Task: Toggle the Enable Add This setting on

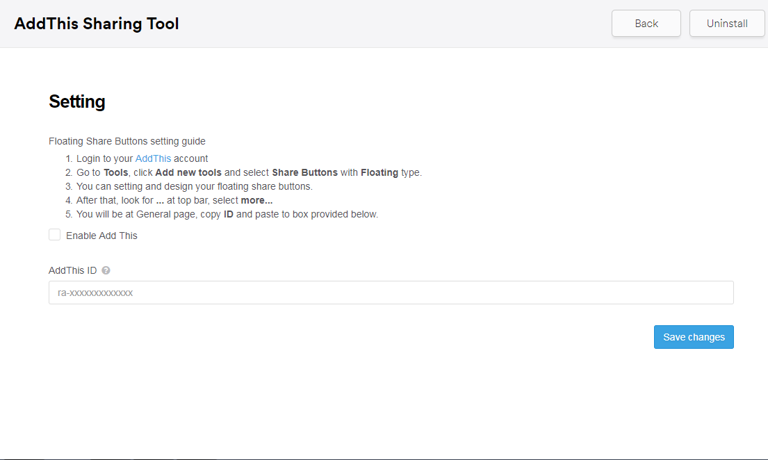Action: 54,234
